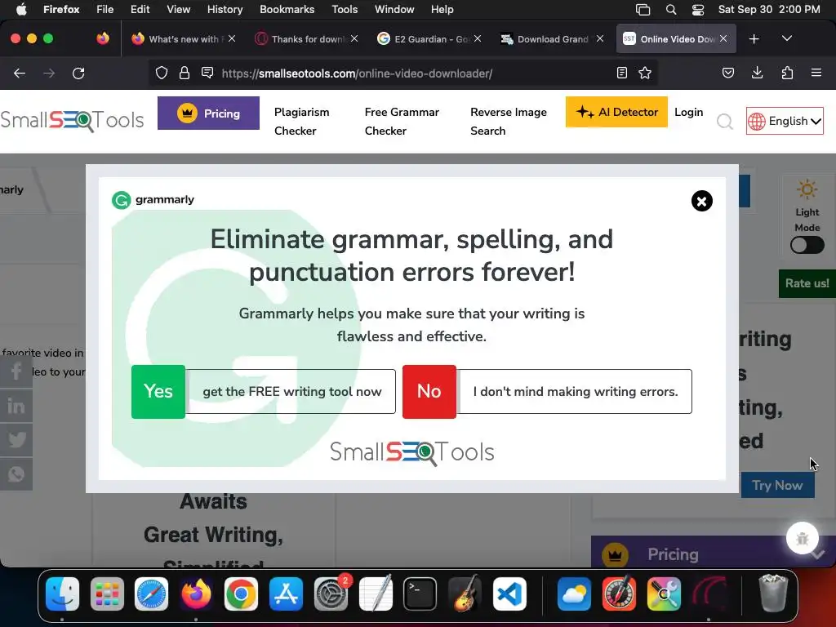Click the Login link
Image resolution: width=836 pixels, height=627 pixels.
688,112
